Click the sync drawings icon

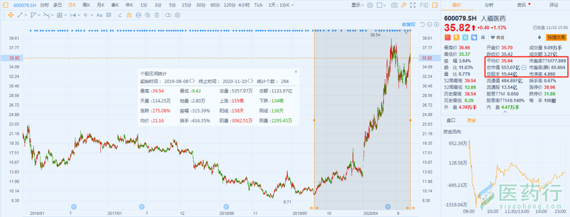(x=138, y=15)
